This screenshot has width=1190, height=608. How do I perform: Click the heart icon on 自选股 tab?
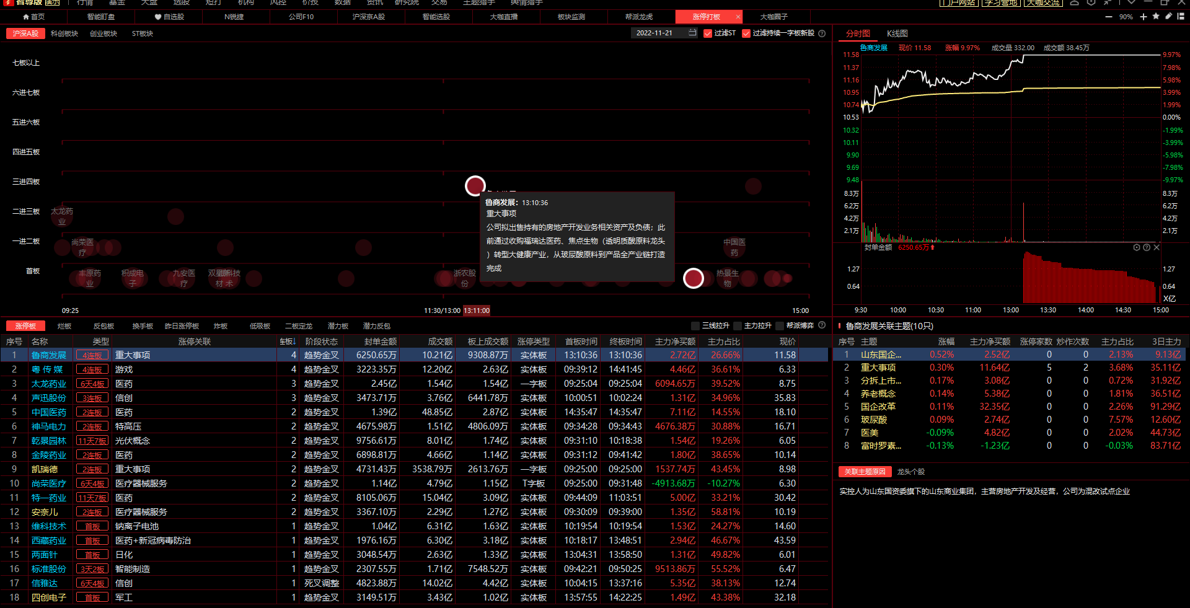[x=158, y=17]
